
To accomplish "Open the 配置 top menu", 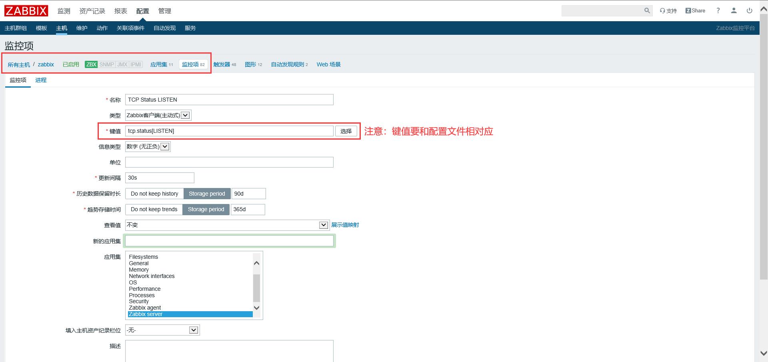I will (142, 11).
